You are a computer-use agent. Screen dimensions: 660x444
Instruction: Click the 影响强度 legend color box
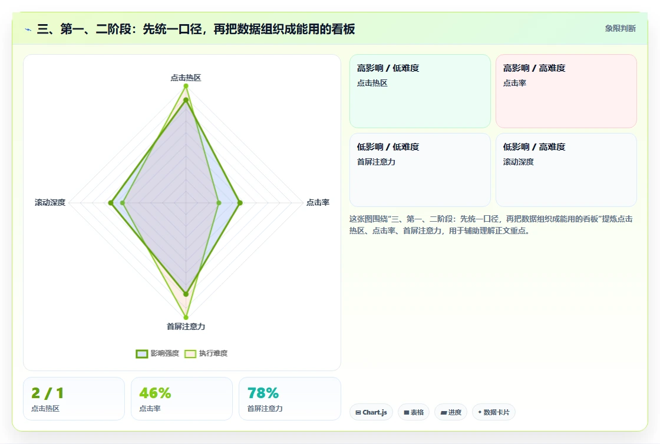pyautogui.click(x=142, y=353)
